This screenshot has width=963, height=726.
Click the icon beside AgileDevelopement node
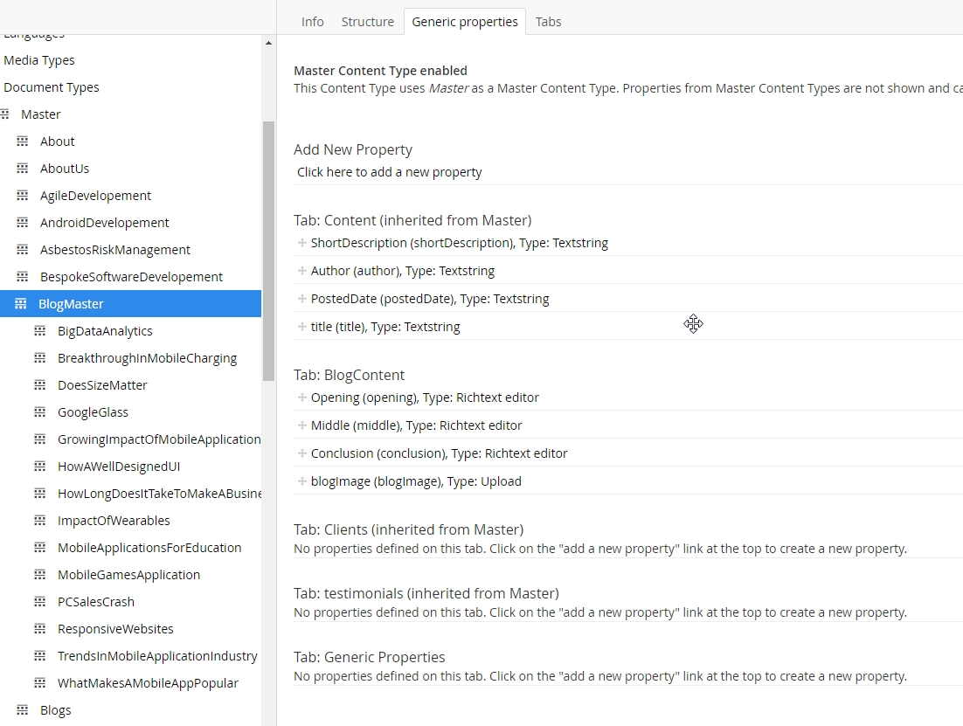coord(23,196)
